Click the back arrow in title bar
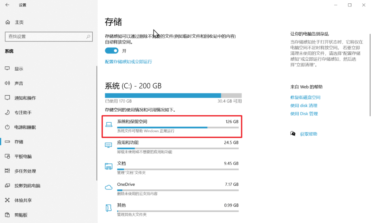 (7, 5)
